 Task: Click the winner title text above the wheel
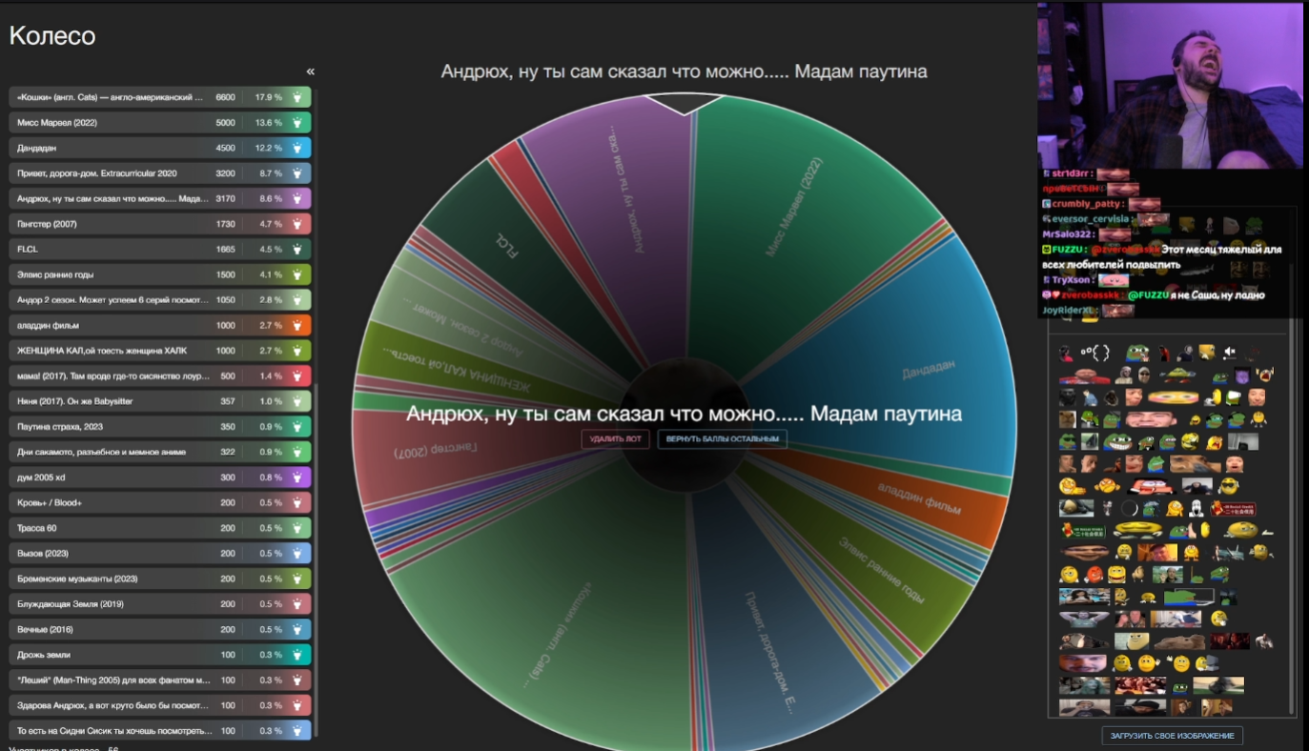point(684,71)
